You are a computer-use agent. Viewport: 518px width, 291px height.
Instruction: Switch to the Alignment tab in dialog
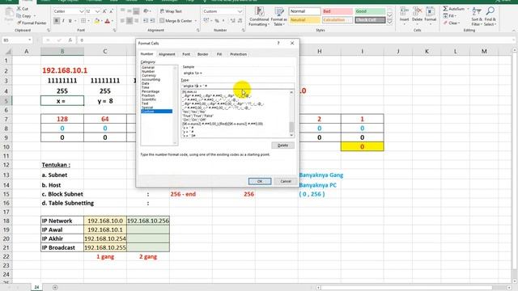167,54
